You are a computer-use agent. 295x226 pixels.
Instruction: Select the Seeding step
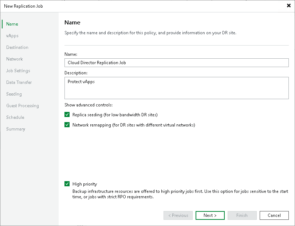14,94
